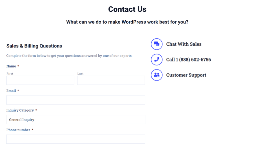This screenshot has width=254, height=147.
Task: Open the Inquiry Category dropdown
Action: point(76,120)
